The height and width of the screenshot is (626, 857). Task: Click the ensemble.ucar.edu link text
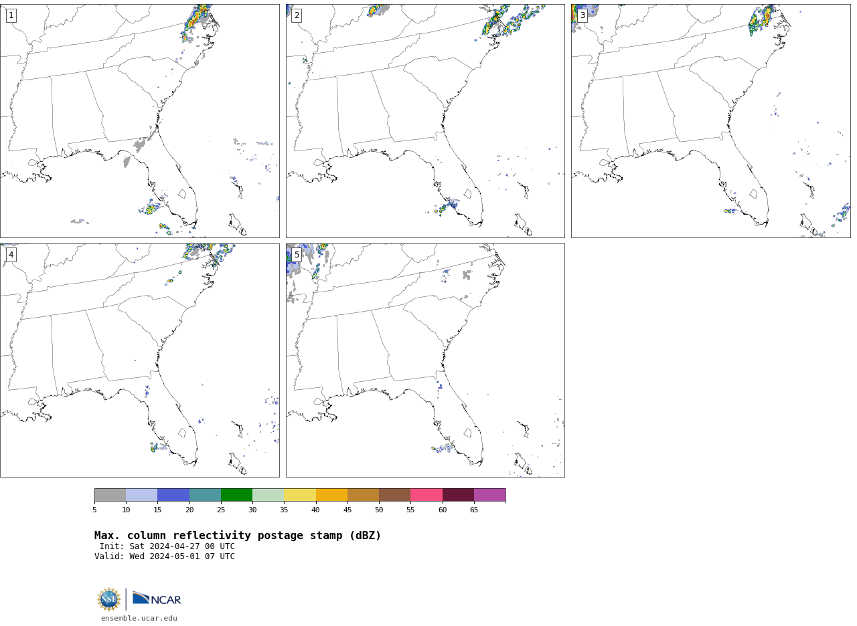[139, 619]
